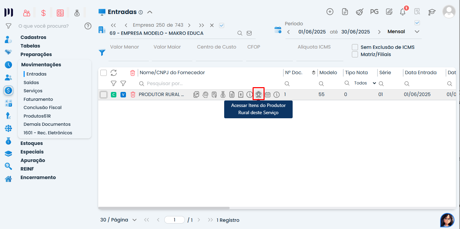Add a new entry with plus circle icon
The width and height of the screenshot is (460, 229).
330,12
